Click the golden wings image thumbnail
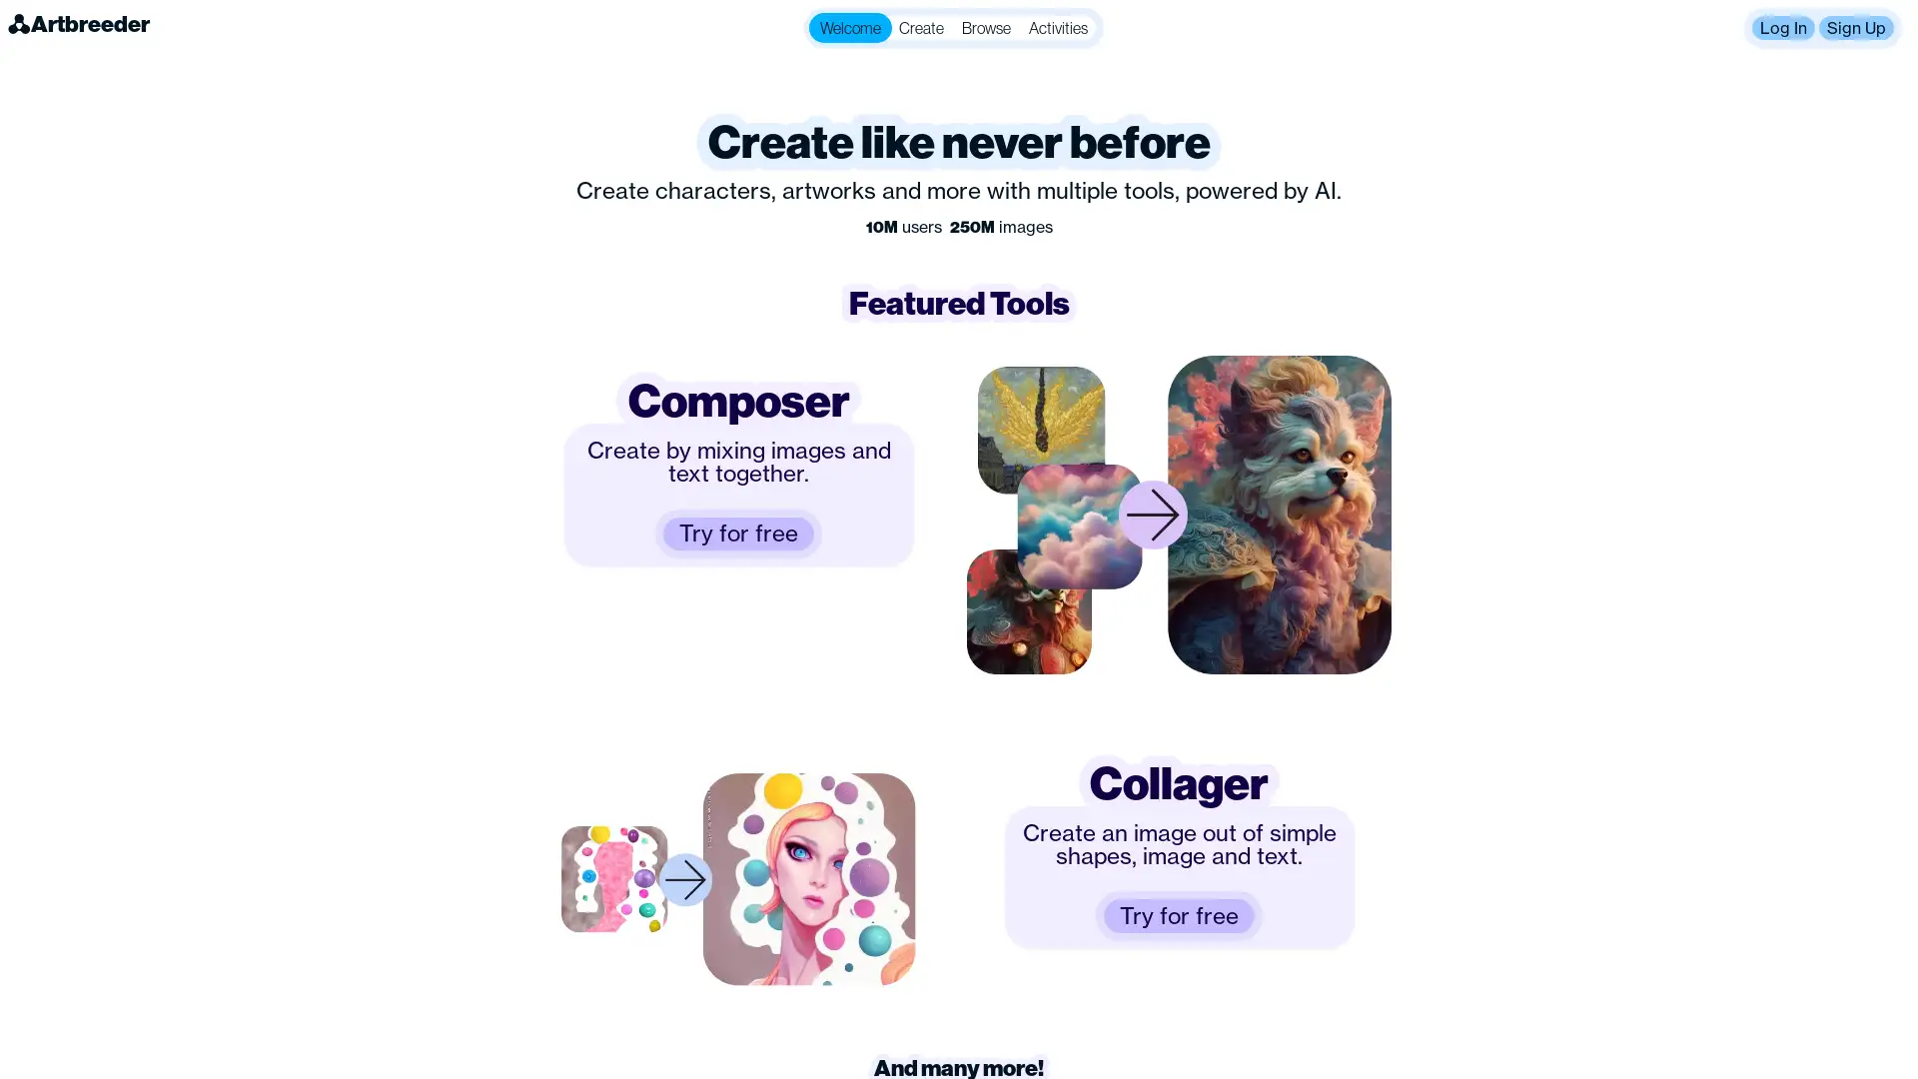 point(1041,415)
